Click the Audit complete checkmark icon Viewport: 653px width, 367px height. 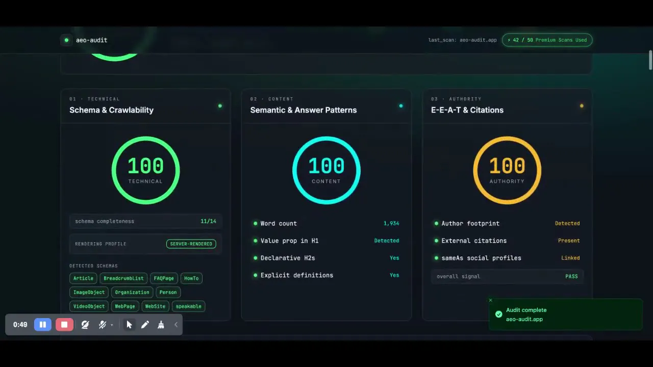pyautogui.click(x=498, y=314)
